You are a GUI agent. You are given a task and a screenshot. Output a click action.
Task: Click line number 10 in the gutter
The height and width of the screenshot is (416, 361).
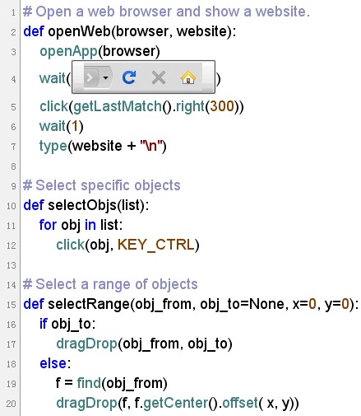(x=12, y=206)
